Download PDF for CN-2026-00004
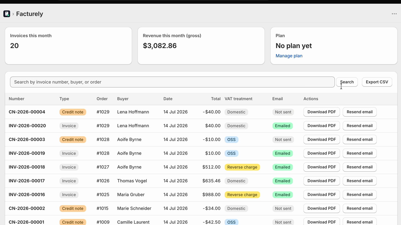 click(322, 112)
